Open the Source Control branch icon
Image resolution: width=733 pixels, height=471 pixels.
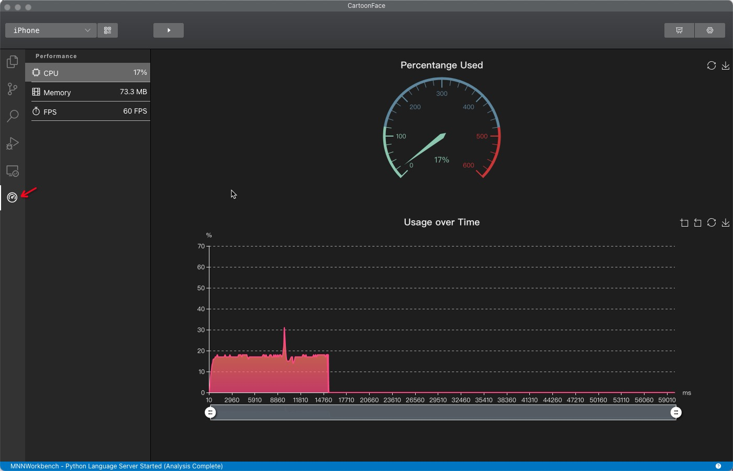12,89
